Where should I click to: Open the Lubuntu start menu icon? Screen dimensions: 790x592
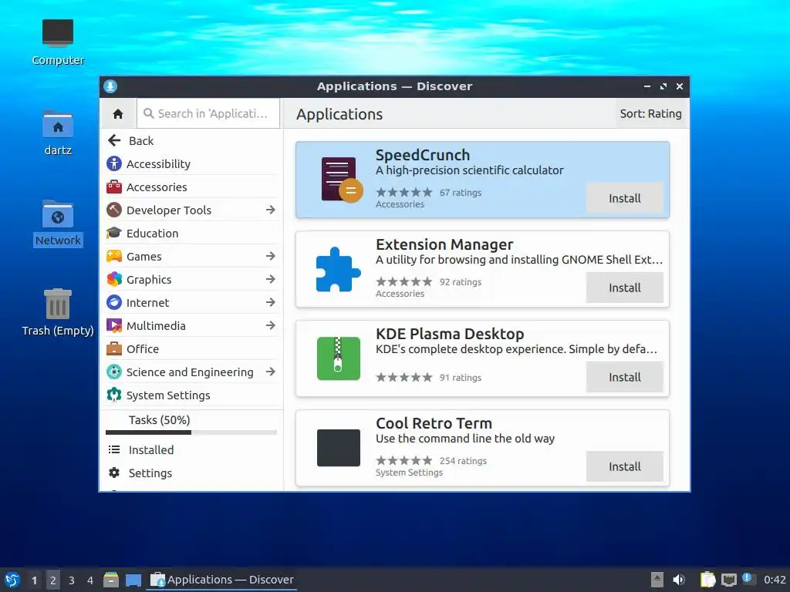pyautogui.click(x=12, y=580)
